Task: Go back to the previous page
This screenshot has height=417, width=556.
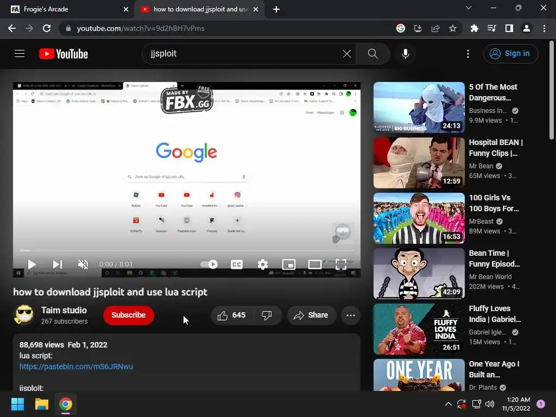Action: tap(12, 28)
